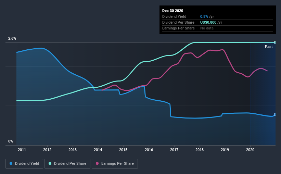Click the Earnings Per Share No data row

pos(218,28)
